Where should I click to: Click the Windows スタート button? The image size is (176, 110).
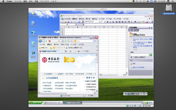pos(35,103)
